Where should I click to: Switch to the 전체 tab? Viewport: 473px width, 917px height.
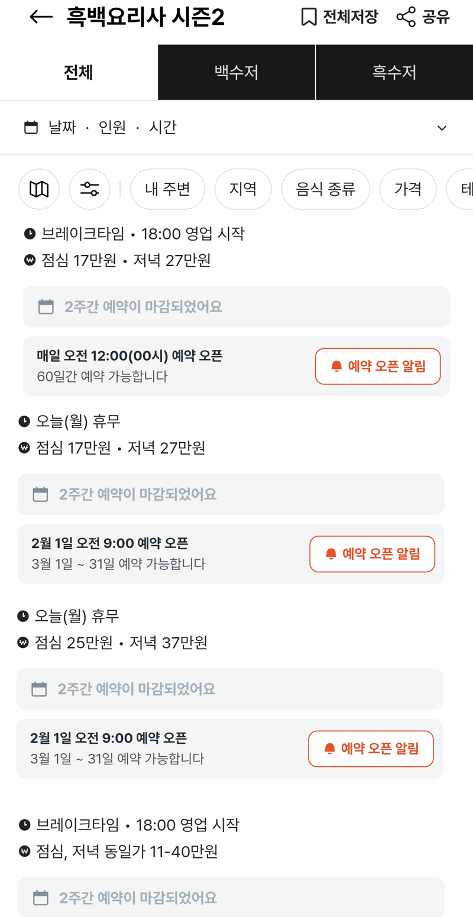[79, 72]
